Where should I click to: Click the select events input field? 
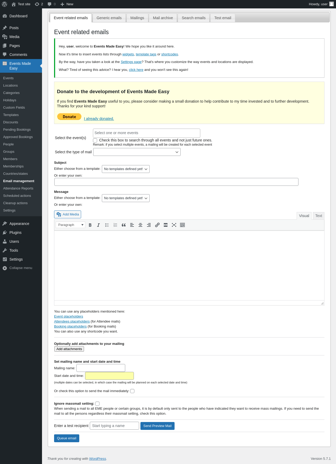tap(146, 133)
